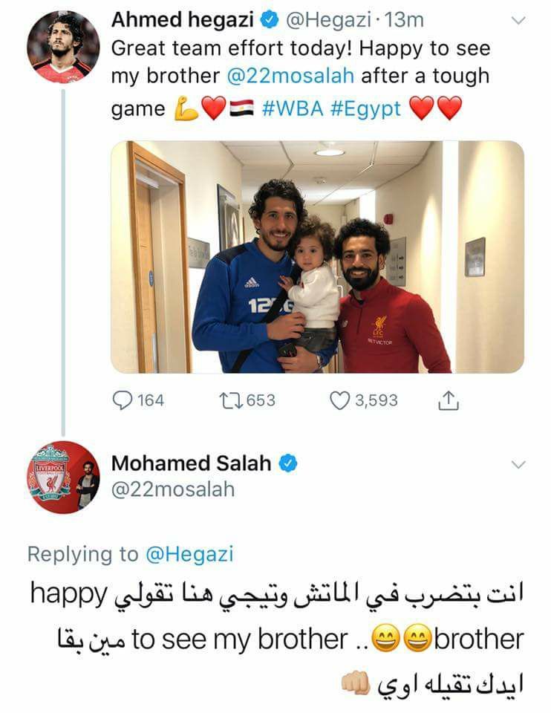Screen dimensions: 551x713
Task: Expand Mohamed Salah reply options chevron
Action: pos(518,464)
